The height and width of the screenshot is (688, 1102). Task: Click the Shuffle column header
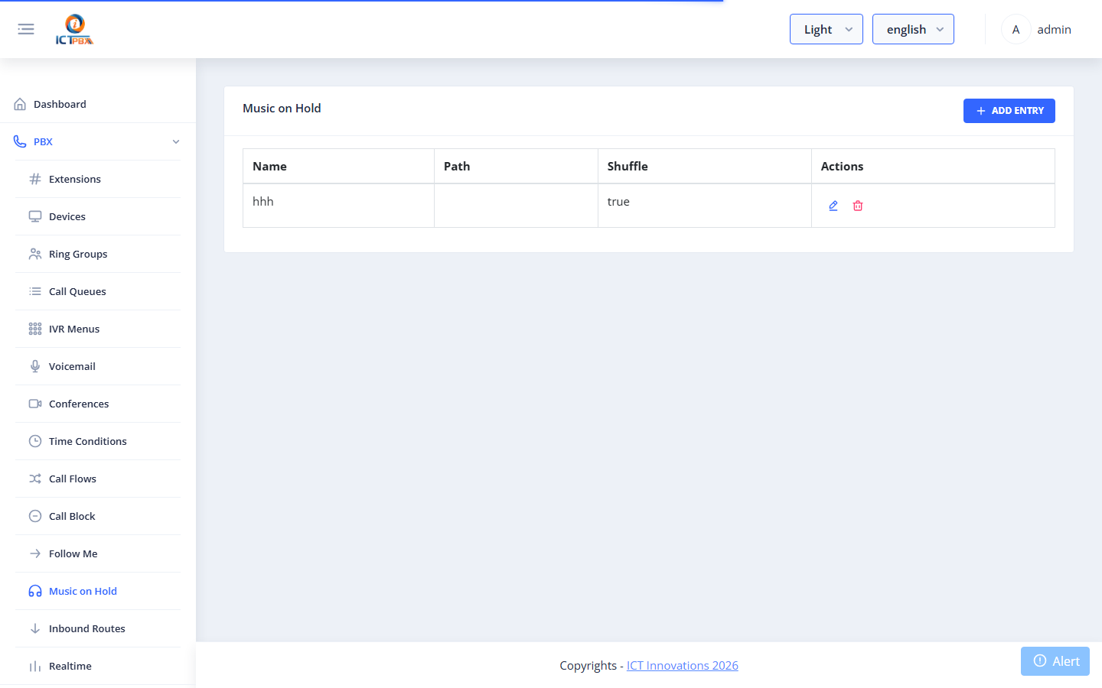628,166
